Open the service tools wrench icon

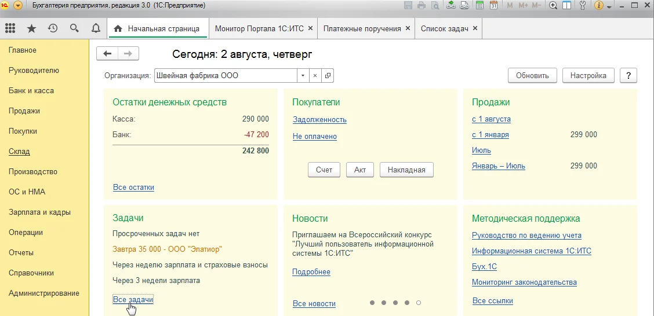(583, 5)
